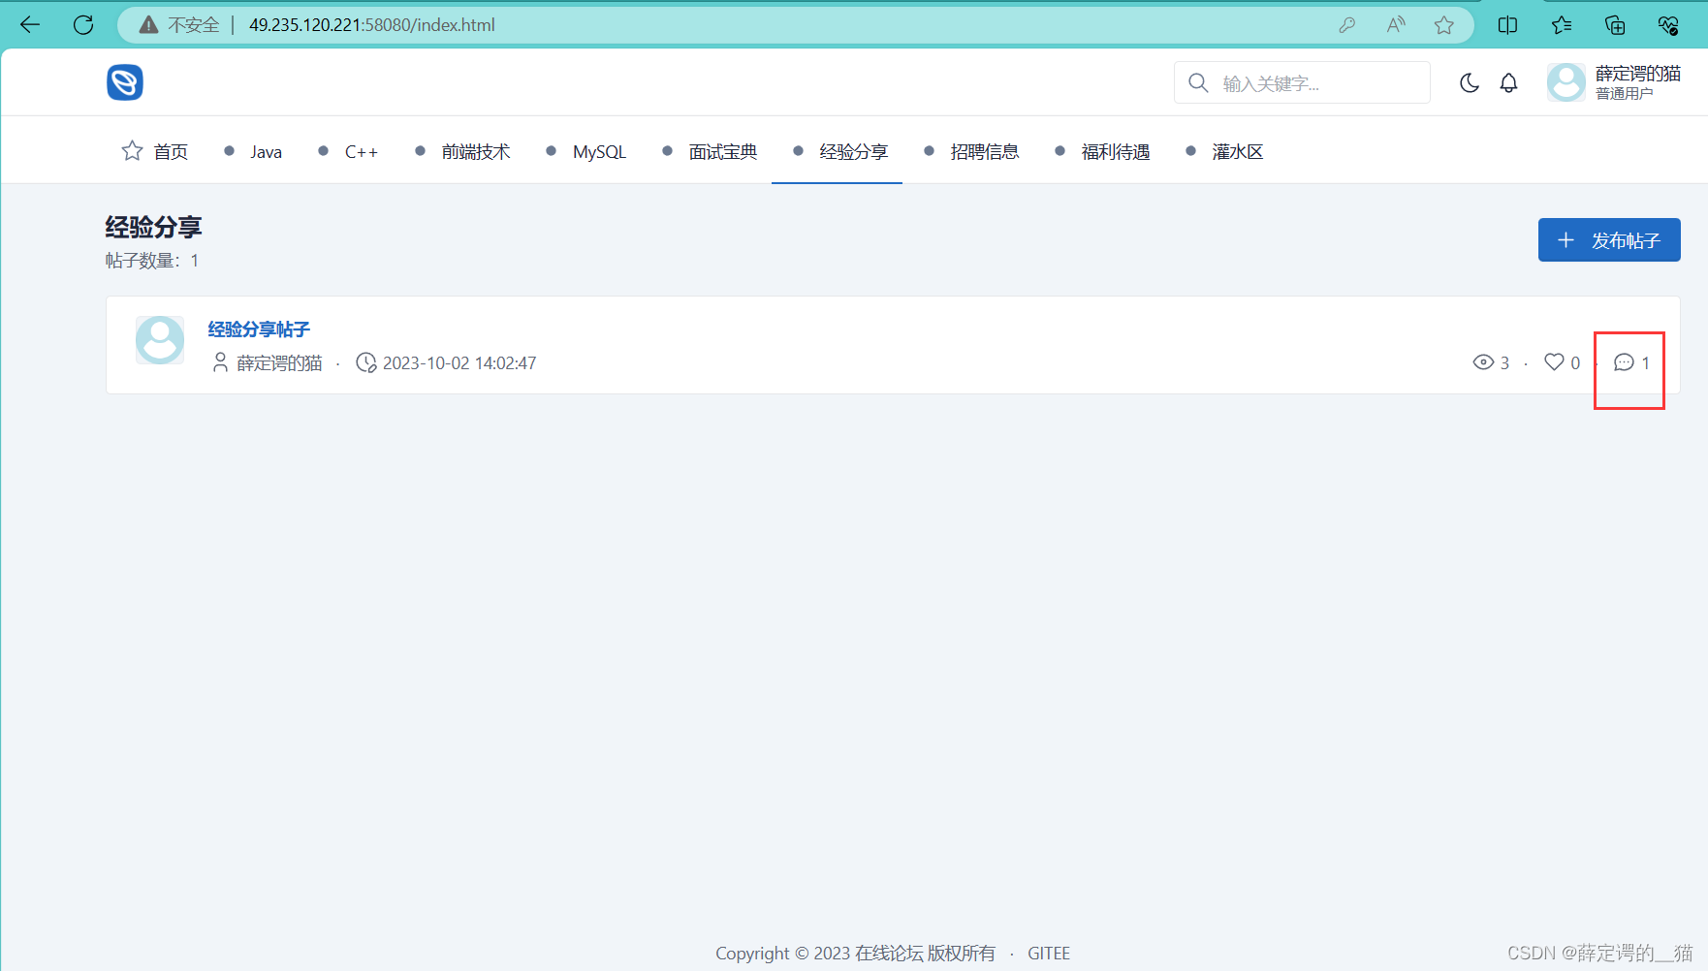The height and width of the screenshot is (971, 1708).
Task: Click the browser address bar URL
Action: (372, 25)
